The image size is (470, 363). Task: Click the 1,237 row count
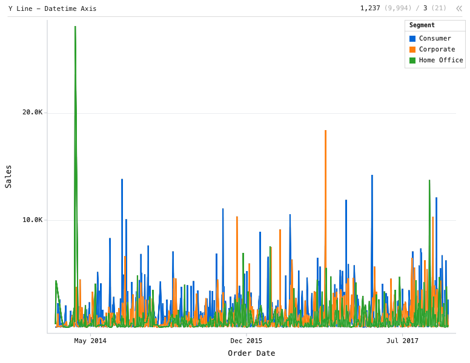(370, 8)
